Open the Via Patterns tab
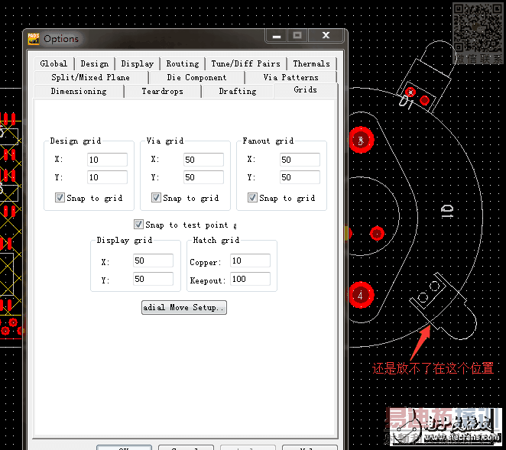506x450 pixels. point(290,77)
